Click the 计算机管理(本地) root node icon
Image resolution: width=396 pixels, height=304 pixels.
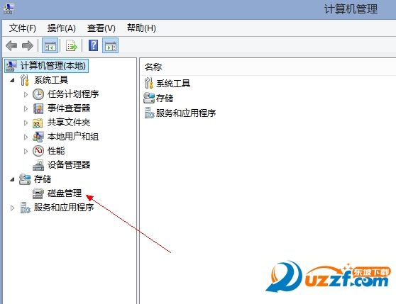point(11,66)
